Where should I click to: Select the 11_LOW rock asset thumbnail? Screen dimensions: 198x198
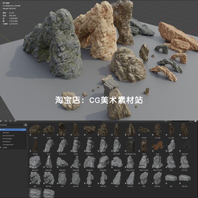tap(158, 129)
